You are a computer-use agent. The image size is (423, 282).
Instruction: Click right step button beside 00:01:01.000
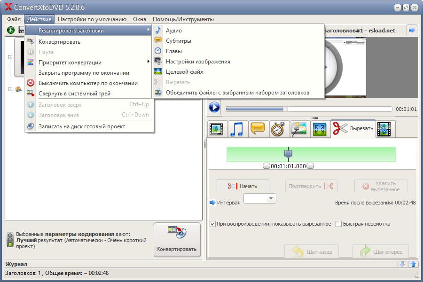click(310, 166)
